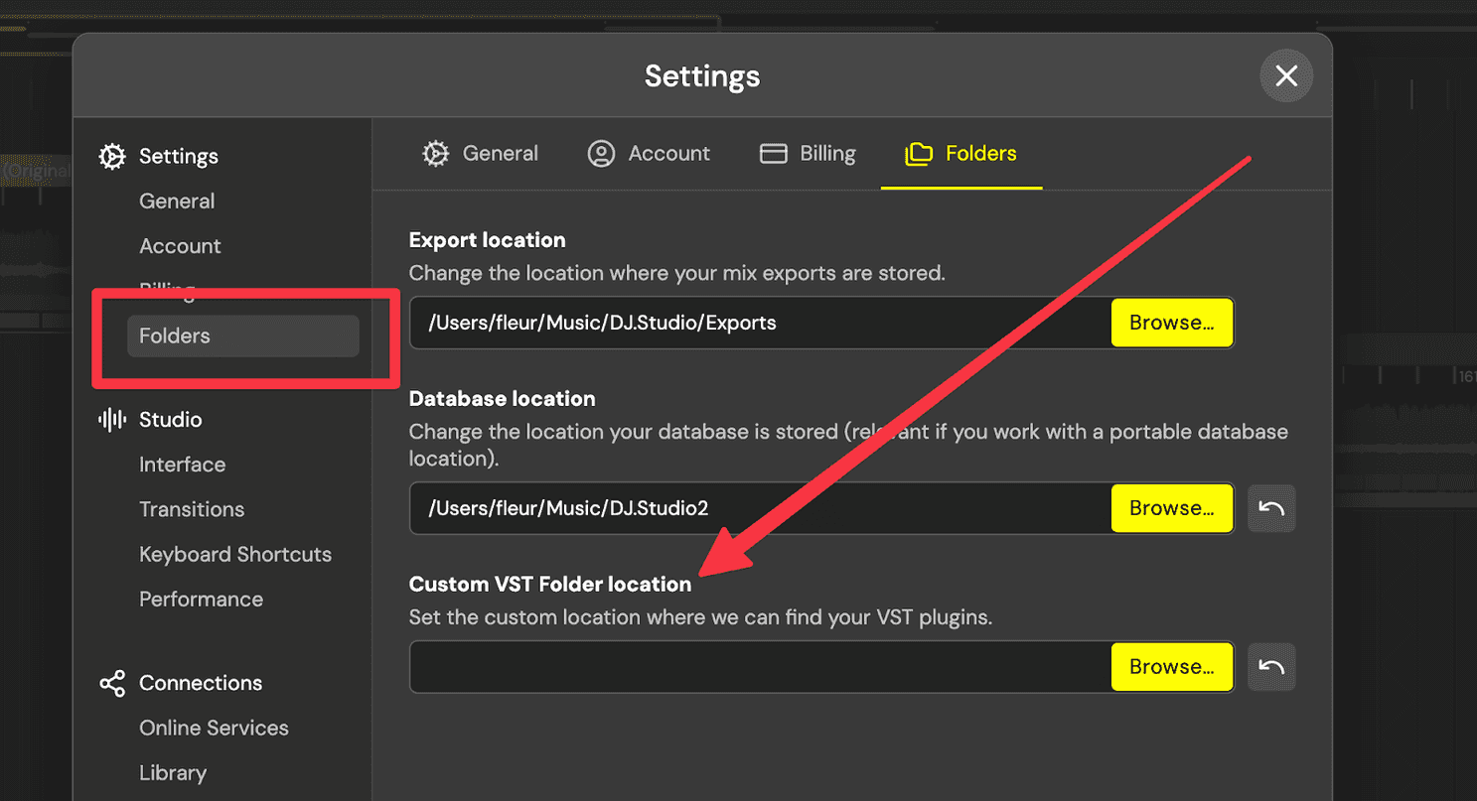Click the gear icon beside the Settings sidebar heading

coord(112,157)
